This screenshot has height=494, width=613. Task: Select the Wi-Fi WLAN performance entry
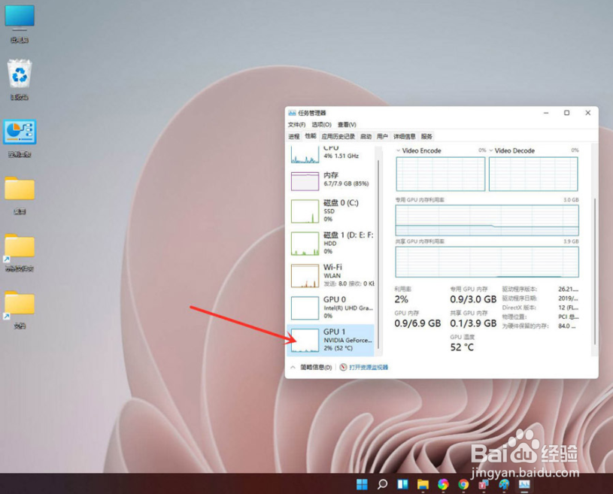point(331,275)
